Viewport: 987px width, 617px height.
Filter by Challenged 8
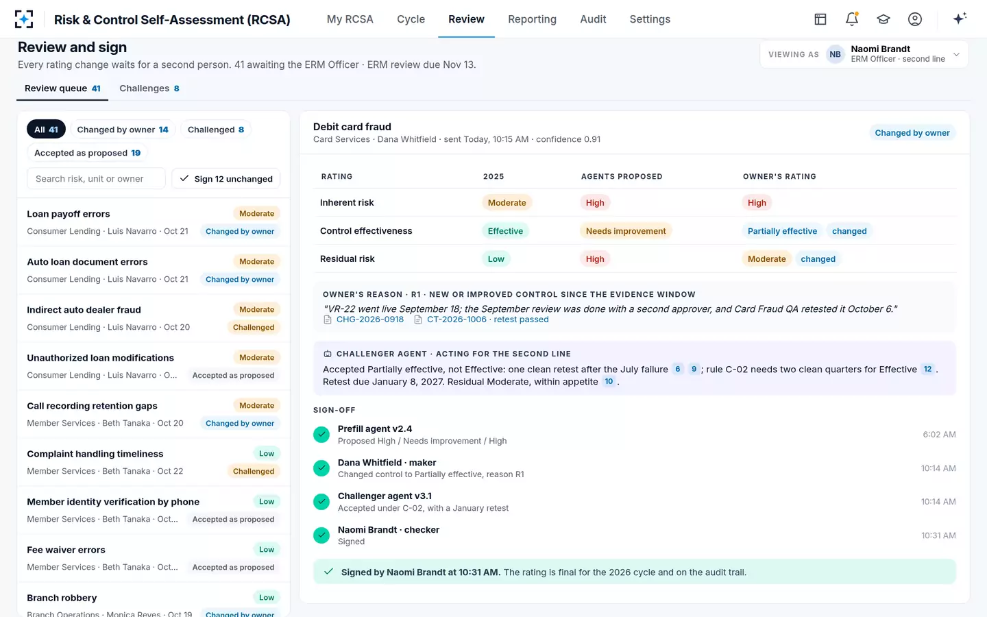[216, 130]
